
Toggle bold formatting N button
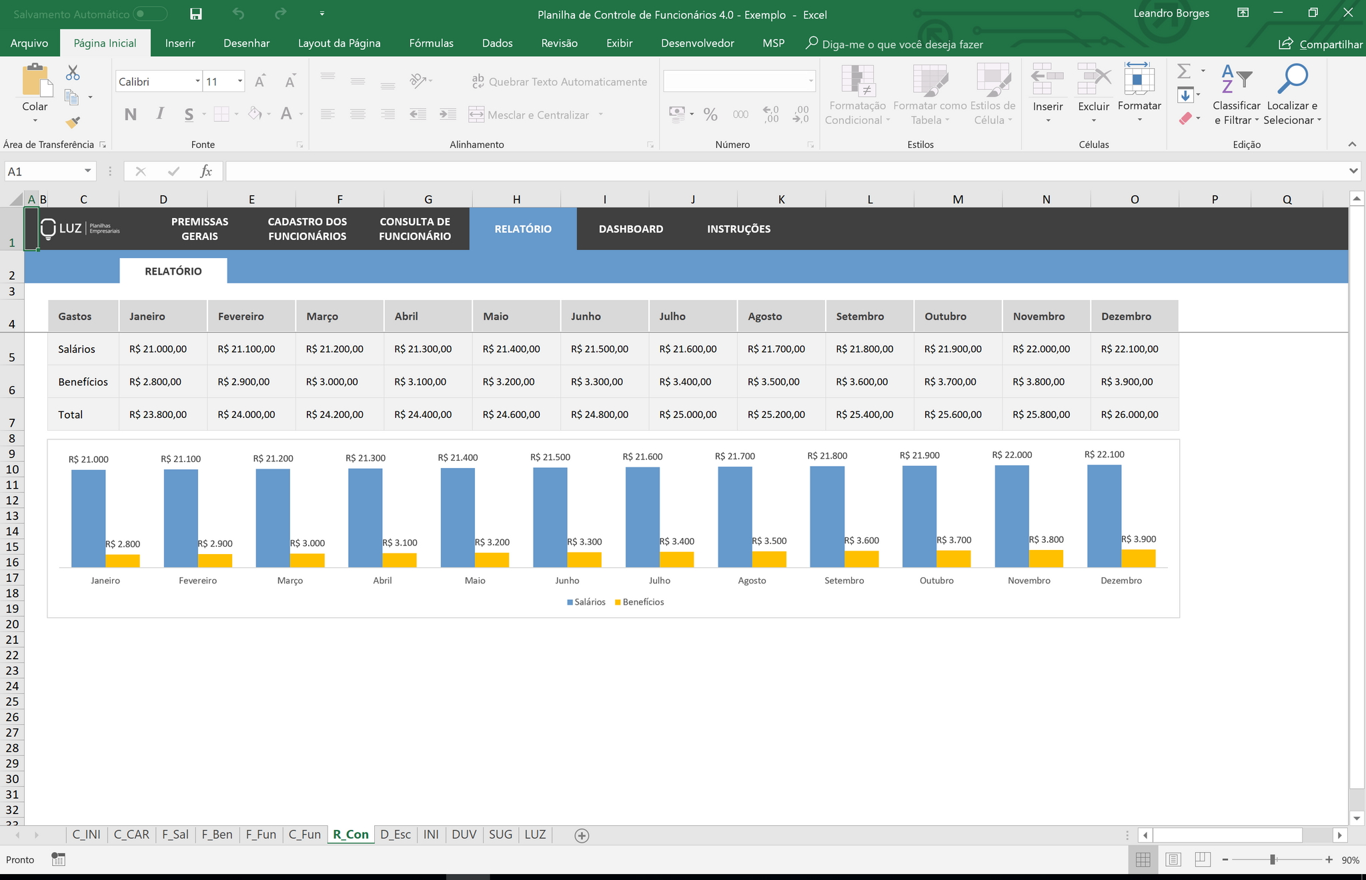(x=131, y=115)
